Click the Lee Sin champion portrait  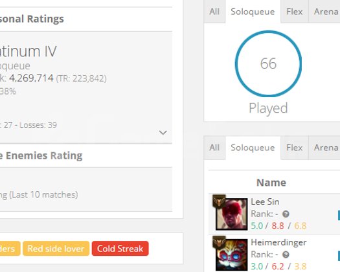pyautogui.click(x=232, y=214)
